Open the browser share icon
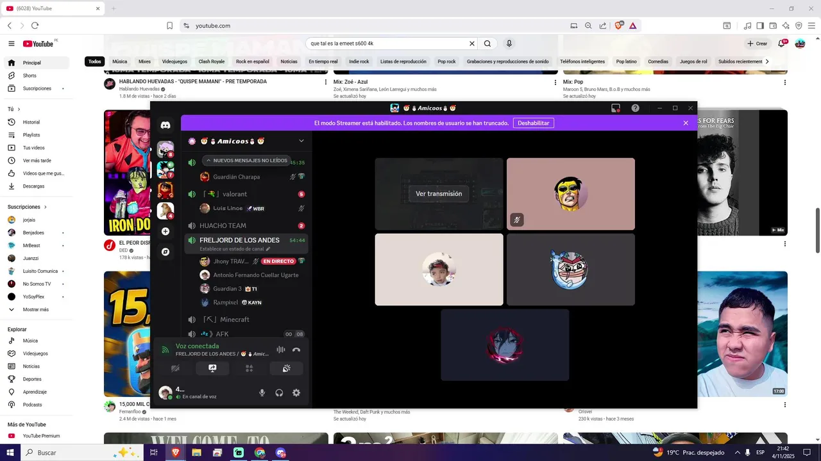 [603, 26]
